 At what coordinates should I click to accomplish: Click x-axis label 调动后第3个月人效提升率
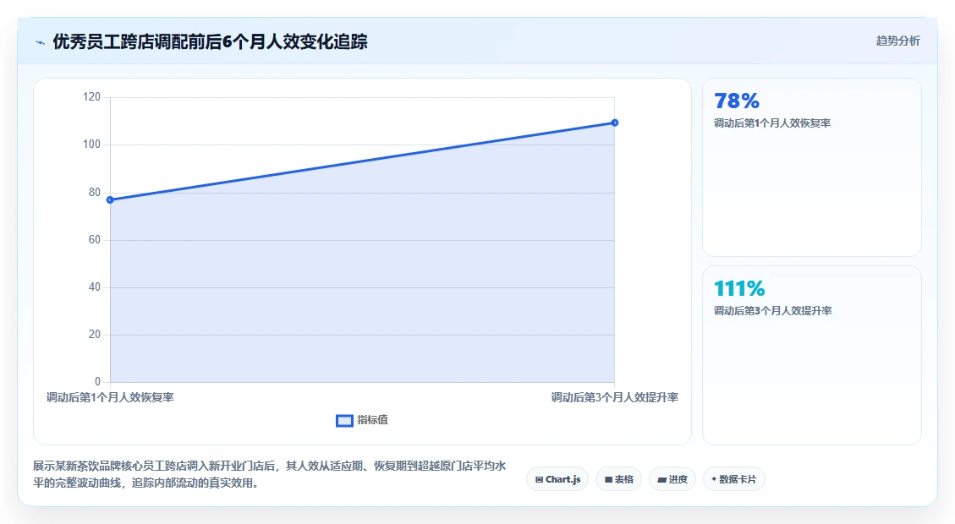tap(615, 397)
